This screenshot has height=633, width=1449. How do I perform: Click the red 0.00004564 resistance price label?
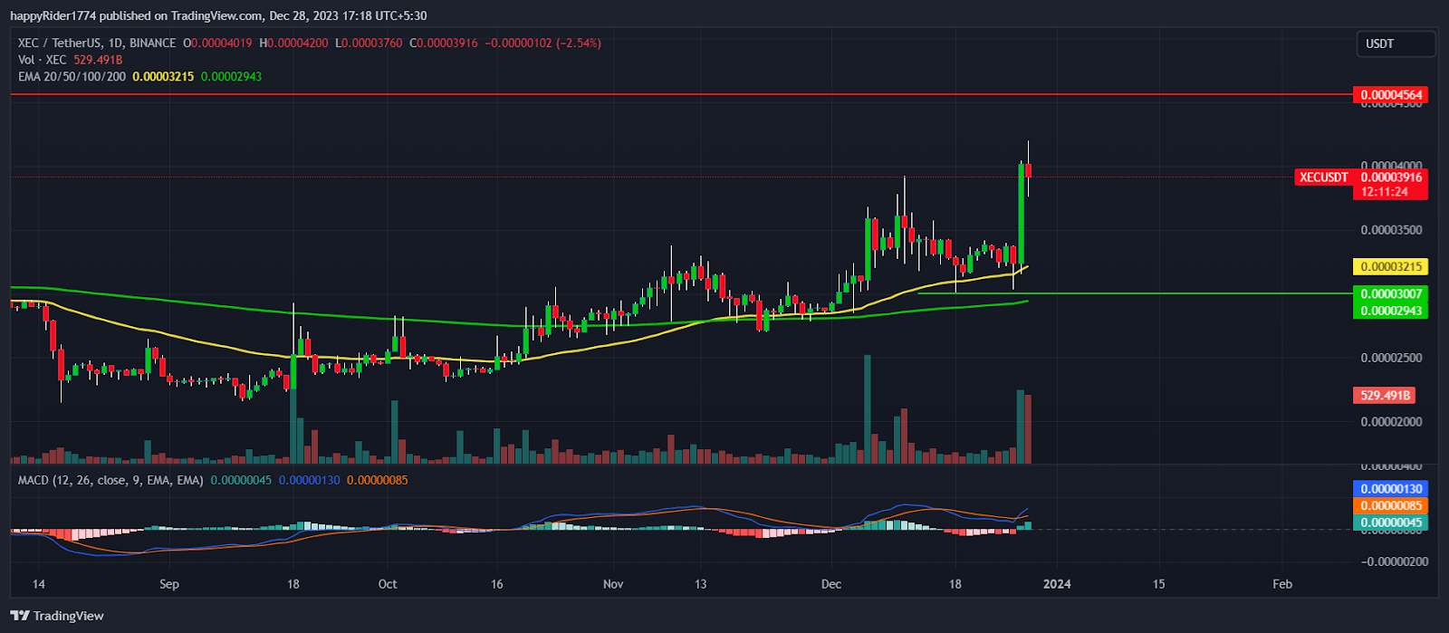pos(1390,94)
